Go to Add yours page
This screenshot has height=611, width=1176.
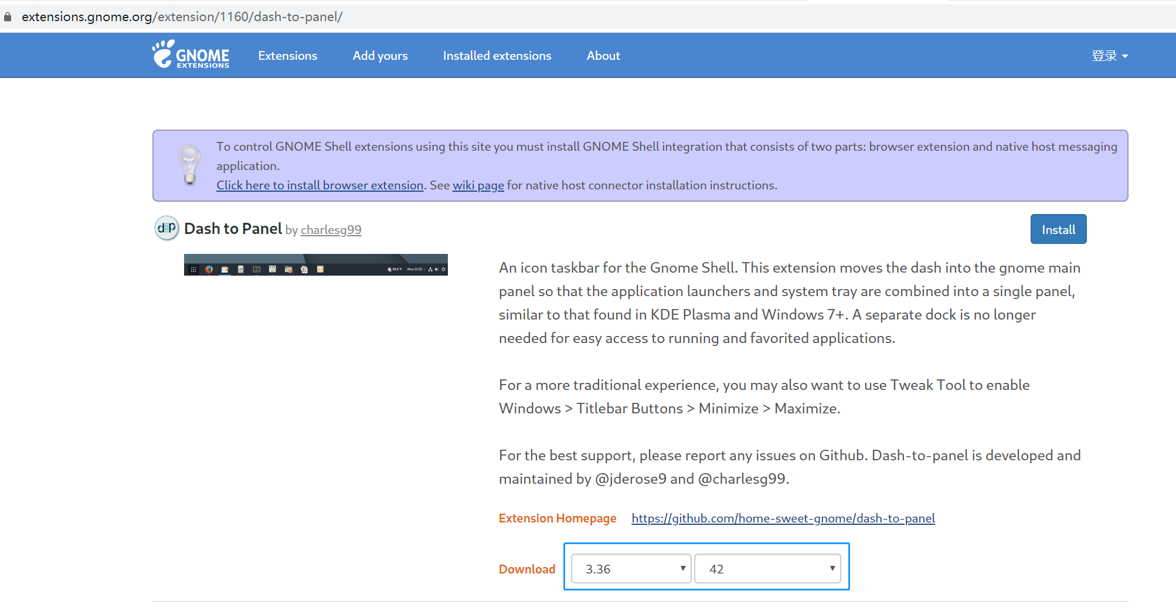[380, 56]
